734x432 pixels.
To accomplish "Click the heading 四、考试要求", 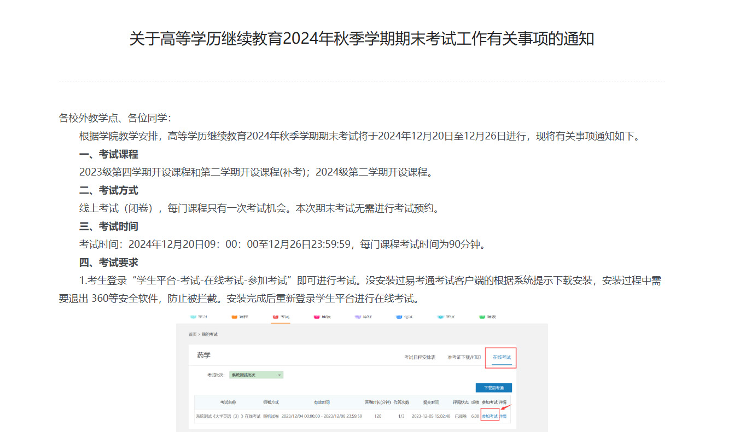I will pyautogui.click(x=108, y=262).
